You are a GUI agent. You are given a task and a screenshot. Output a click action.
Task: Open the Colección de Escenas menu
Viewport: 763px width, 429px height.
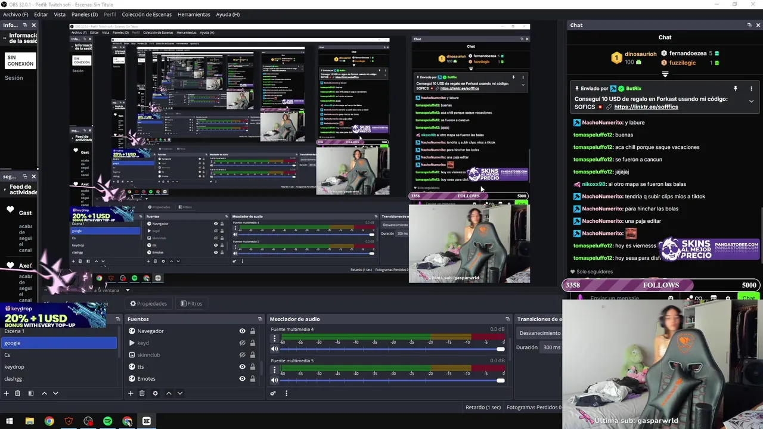pos(147,14)
